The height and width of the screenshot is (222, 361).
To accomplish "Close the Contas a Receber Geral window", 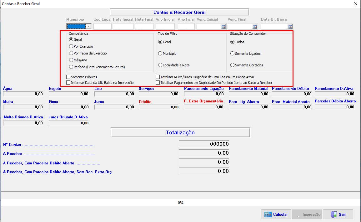I will pyautogui.click(x=355, y=4).
